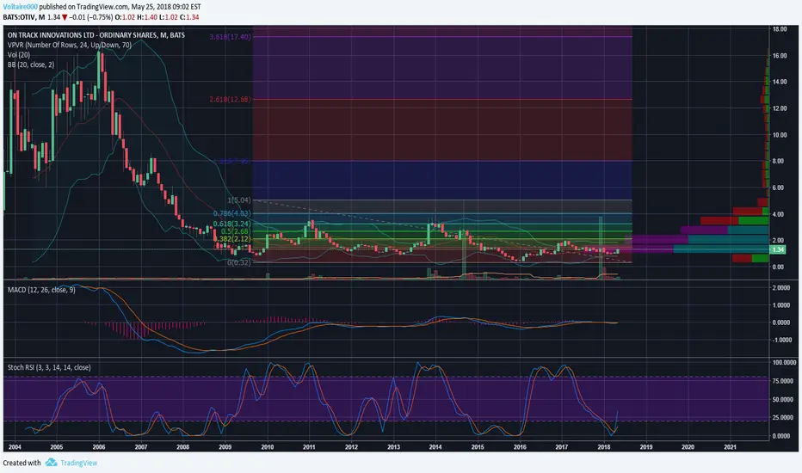This screenshot has width=802, height=473.
Task: Click the 0.382(2.12) Fibonacci level label
Action: point(232,239)
